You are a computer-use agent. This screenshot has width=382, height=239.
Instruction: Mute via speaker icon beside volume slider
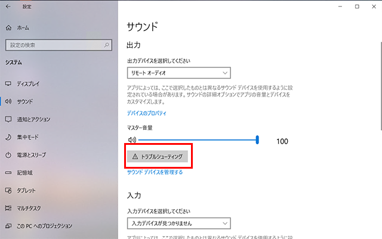click(132, 139)
